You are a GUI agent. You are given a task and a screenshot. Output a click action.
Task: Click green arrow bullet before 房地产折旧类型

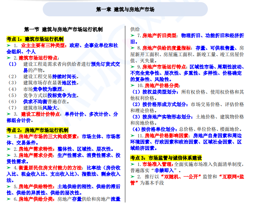[x=133, y=35]
